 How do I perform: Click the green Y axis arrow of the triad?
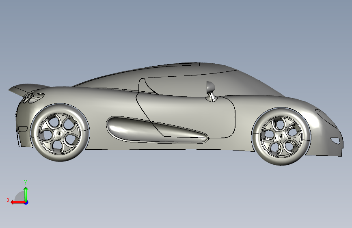coord(26,194)
